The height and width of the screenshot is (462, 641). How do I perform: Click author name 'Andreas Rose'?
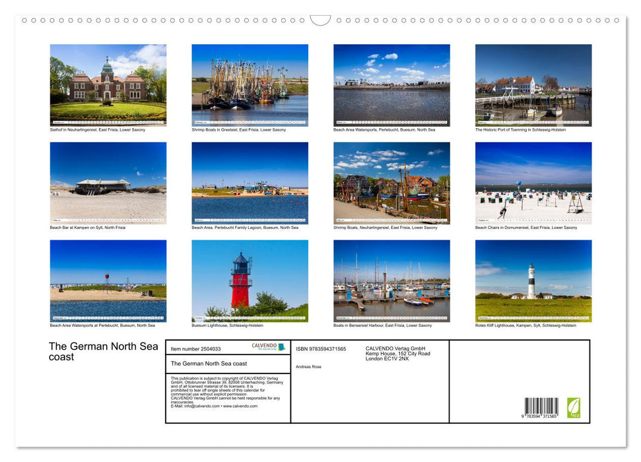(x=309, y=367)
